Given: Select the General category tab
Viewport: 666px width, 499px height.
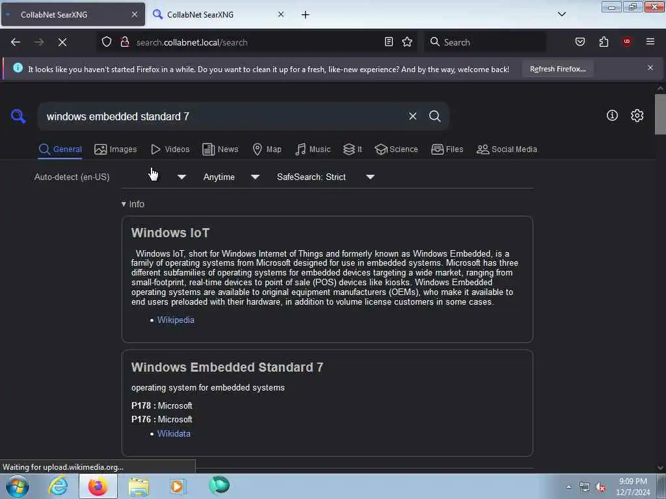Looking at the screenshot, I should pos(60,149).
